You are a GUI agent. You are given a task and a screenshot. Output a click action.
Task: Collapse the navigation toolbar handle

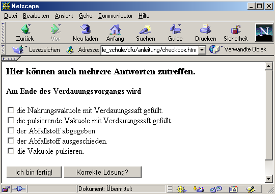click(x=3, y=33)
